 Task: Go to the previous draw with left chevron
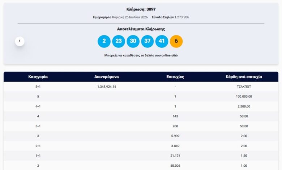[x=20, y=41]
